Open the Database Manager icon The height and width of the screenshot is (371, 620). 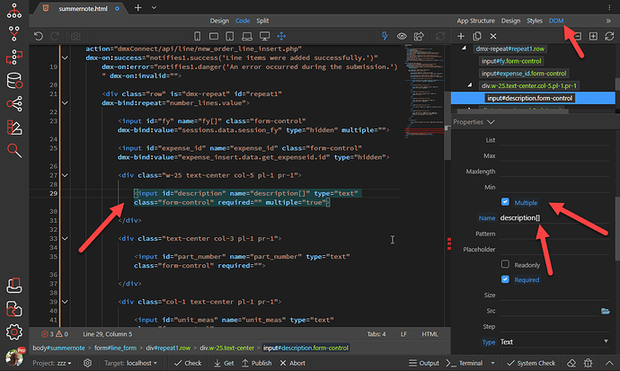(14, 81)
